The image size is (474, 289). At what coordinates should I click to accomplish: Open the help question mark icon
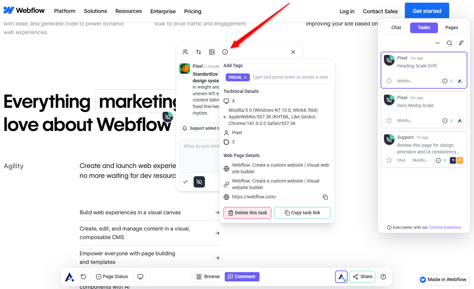tap(383, 277)
